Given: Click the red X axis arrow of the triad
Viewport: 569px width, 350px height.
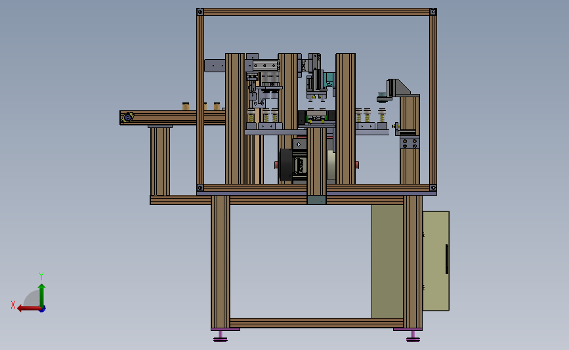Looking at the screenshot, I should click(28, 309).
